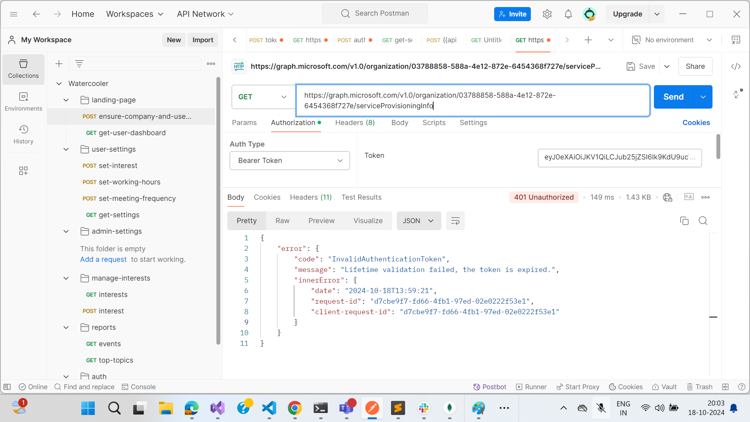Toggle two-pane layout in status bar
The image size is (750, 422).
725,387
